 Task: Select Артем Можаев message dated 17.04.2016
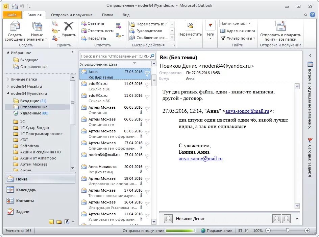(x=115, y=193)
